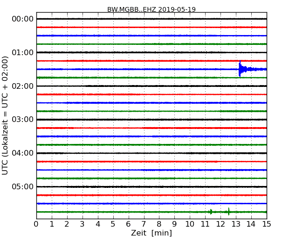Screen dimensions: 303x243
Task: Click the x-axis tick label "7"
Action: tap(144, 224)
